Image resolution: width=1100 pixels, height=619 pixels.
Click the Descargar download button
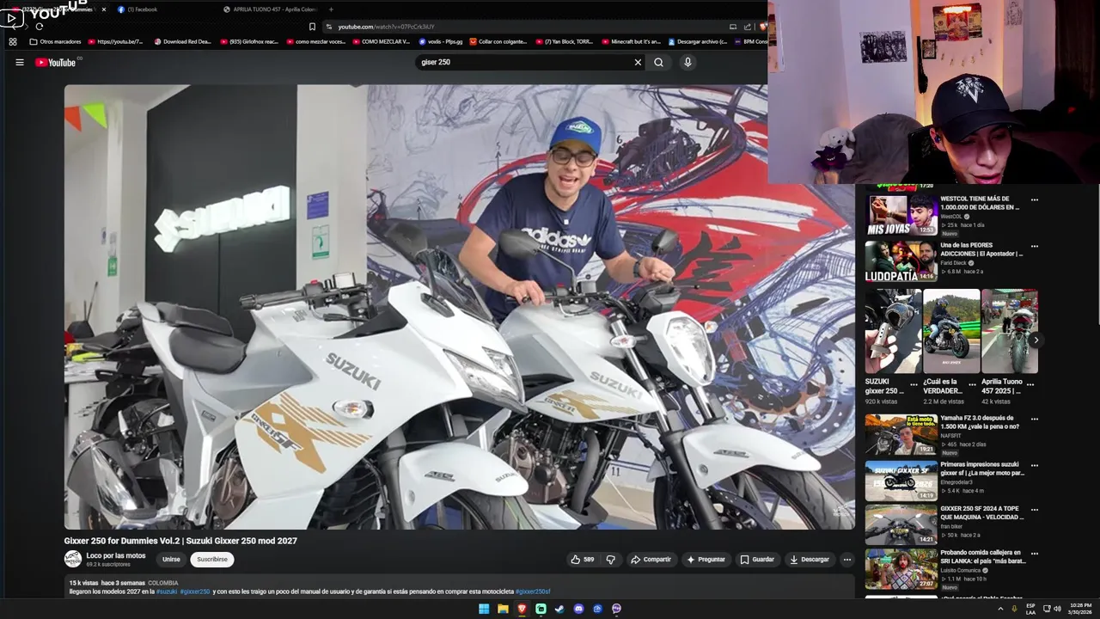click(x=810, y=559)
